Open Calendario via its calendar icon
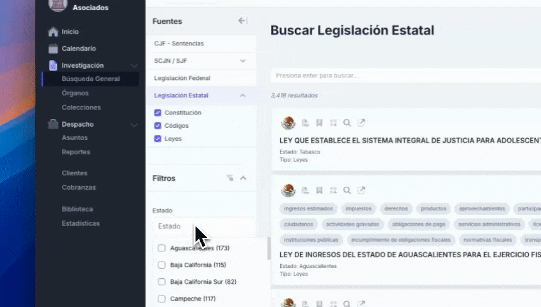Screen dimensions: 541x307 [53, 49]
